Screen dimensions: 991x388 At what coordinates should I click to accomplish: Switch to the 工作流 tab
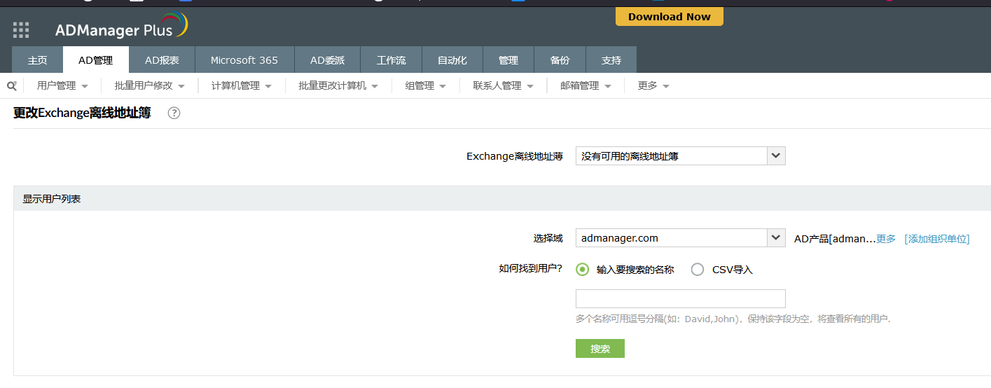click(391, 60)
